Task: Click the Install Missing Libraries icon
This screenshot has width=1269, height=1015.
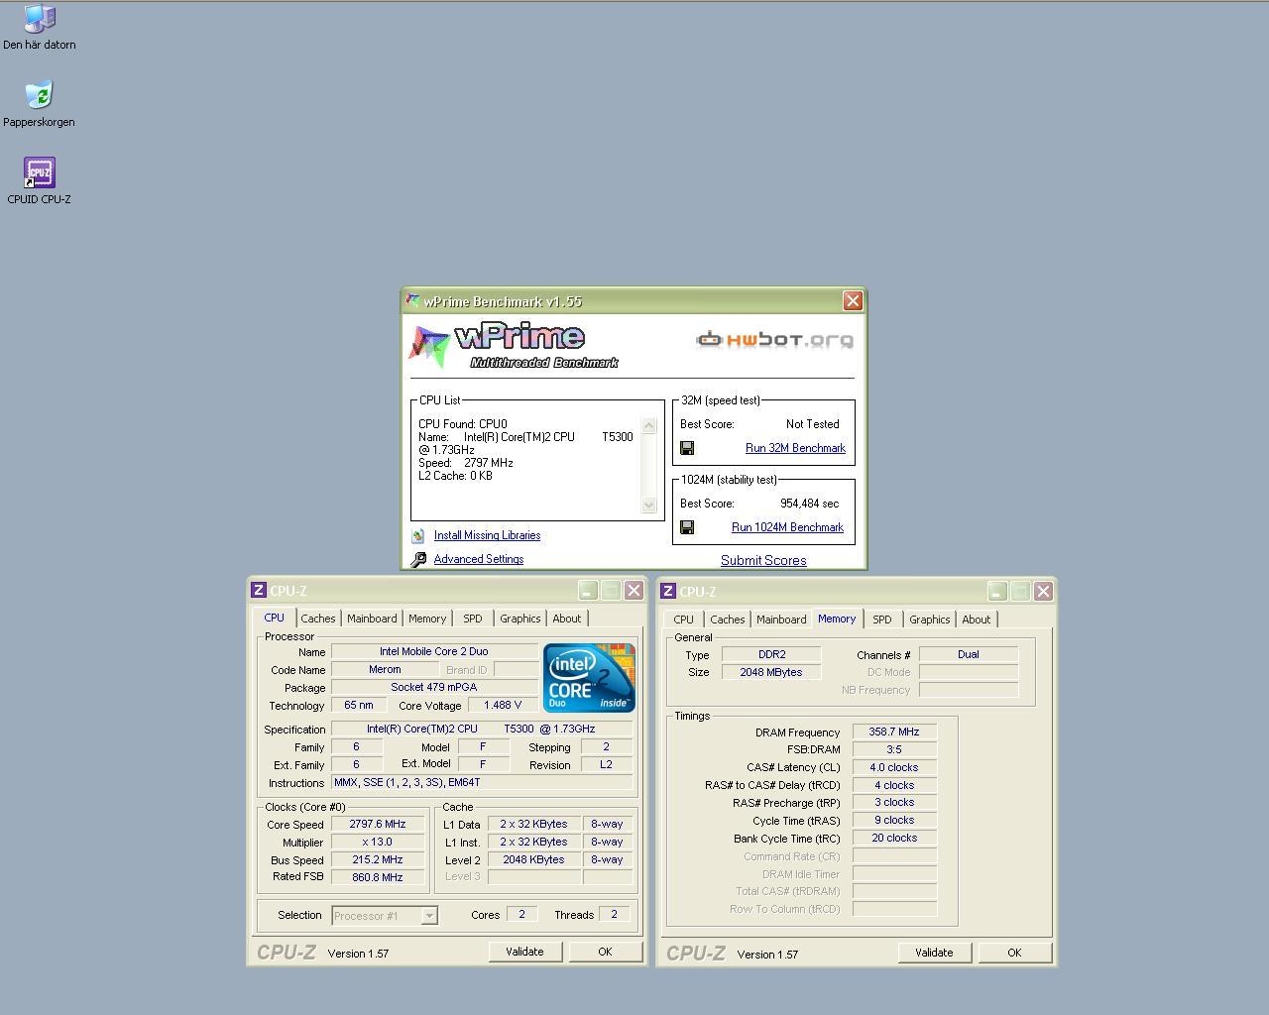Action: pyautogui.click(x=418, y=535)
